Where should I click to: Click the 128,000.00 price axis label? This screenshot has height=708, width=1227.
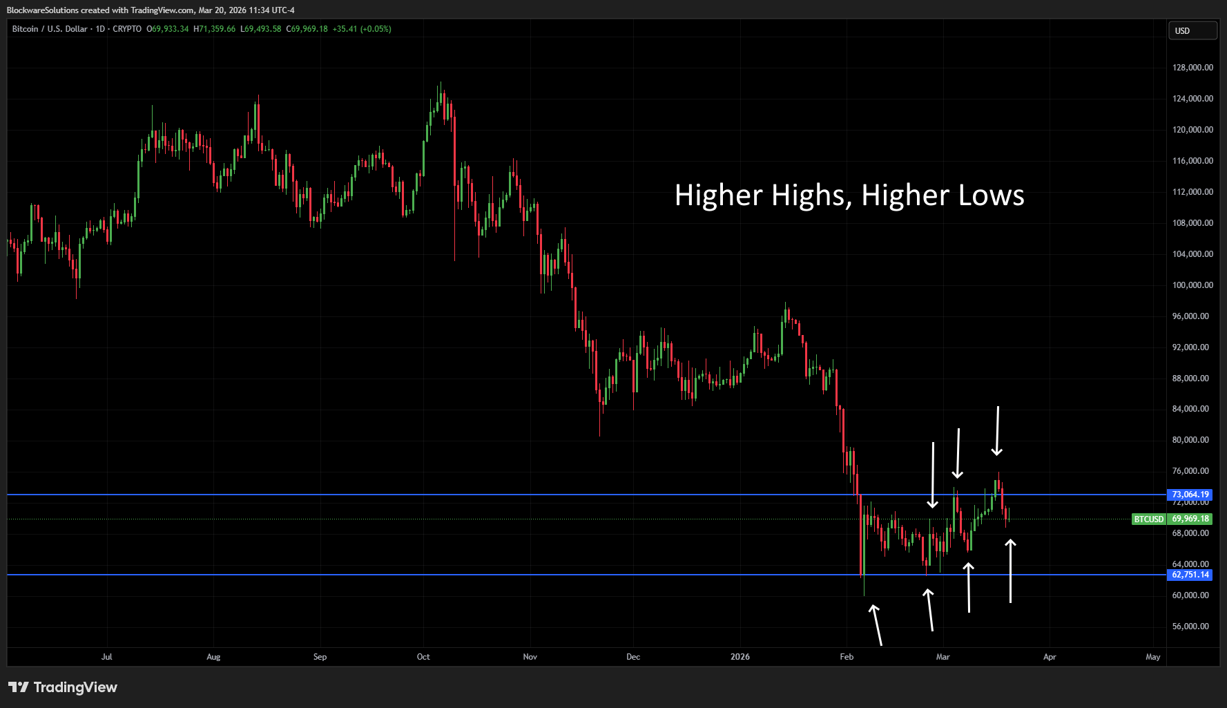pyautogui.click(x=1192, y=68)
